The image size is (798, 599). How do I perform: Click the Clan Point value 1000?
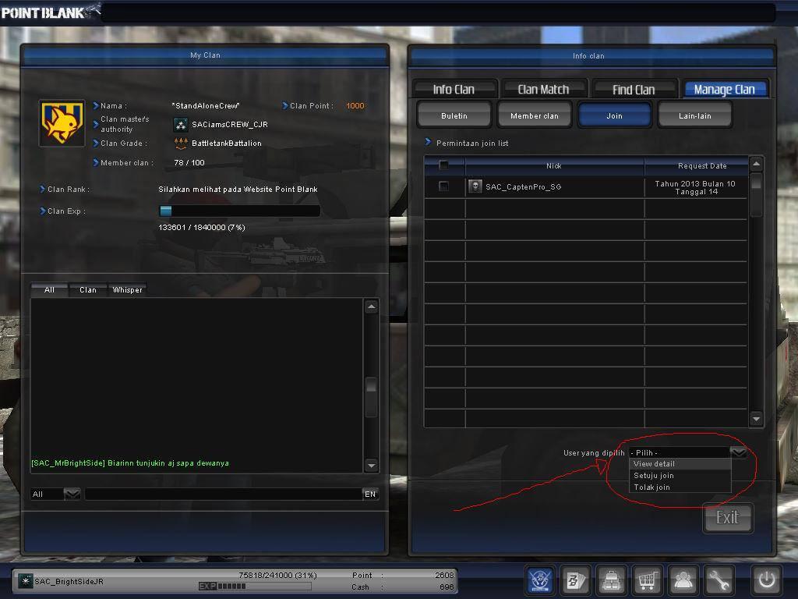[x=355, y=105]
